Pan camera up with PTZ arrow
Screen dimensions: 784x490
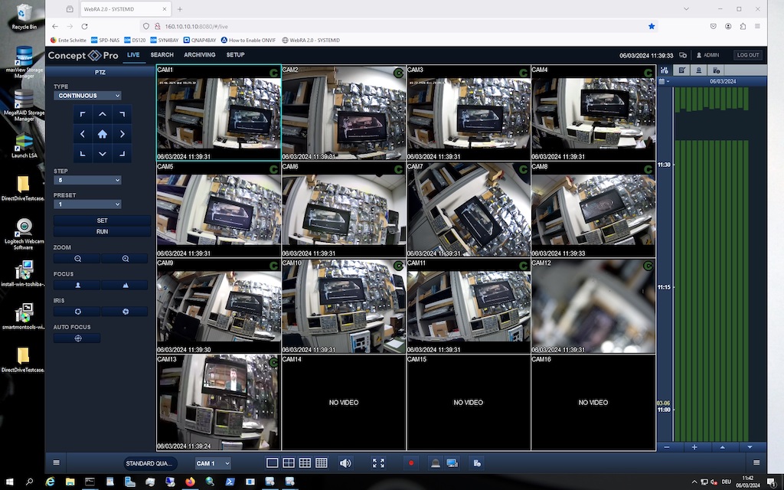tap(103, 115)
